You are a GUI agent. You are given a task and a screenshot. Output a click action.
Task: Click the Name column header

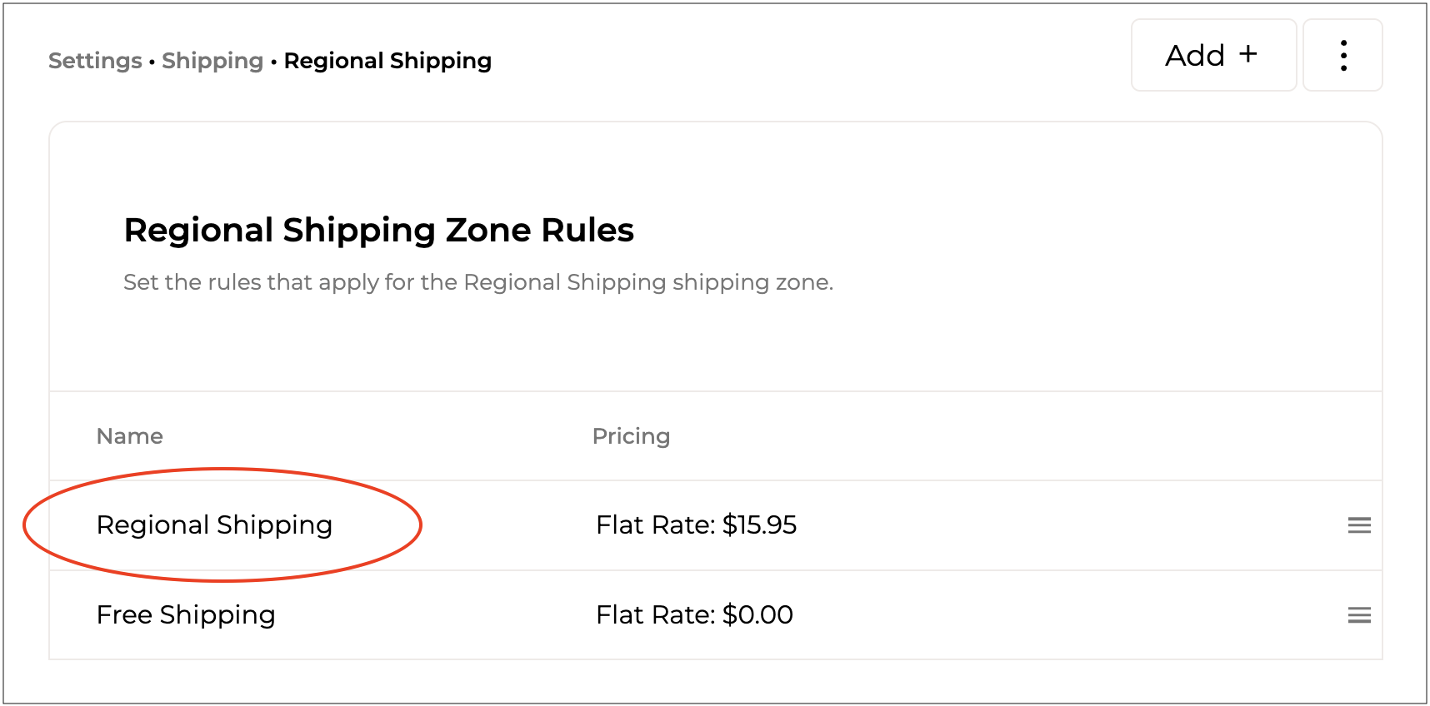click(x=130, y=436)
